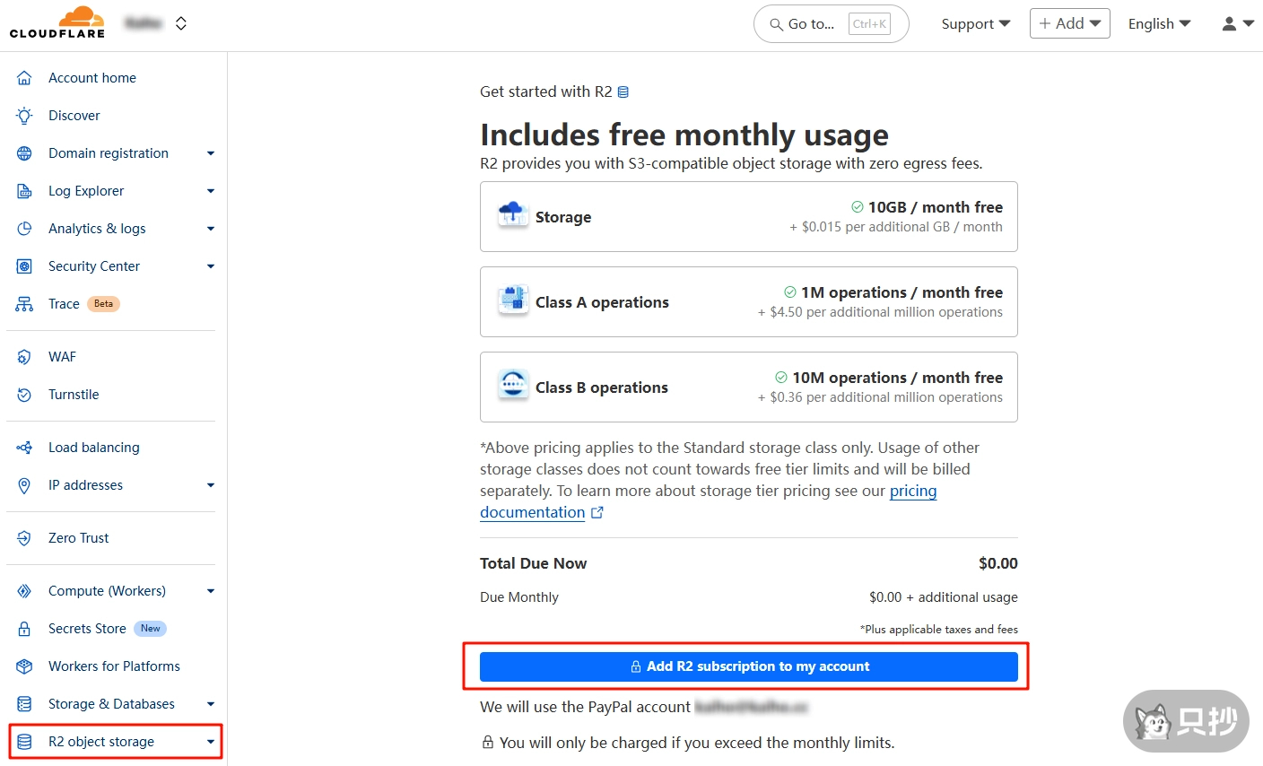Click the Turnstile sidebar icon
This screenshot has width=1263, height=766.
[24, 395]
